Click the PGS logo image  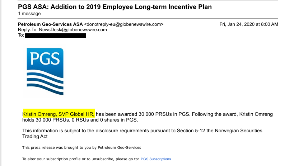[x=45, y=71]
